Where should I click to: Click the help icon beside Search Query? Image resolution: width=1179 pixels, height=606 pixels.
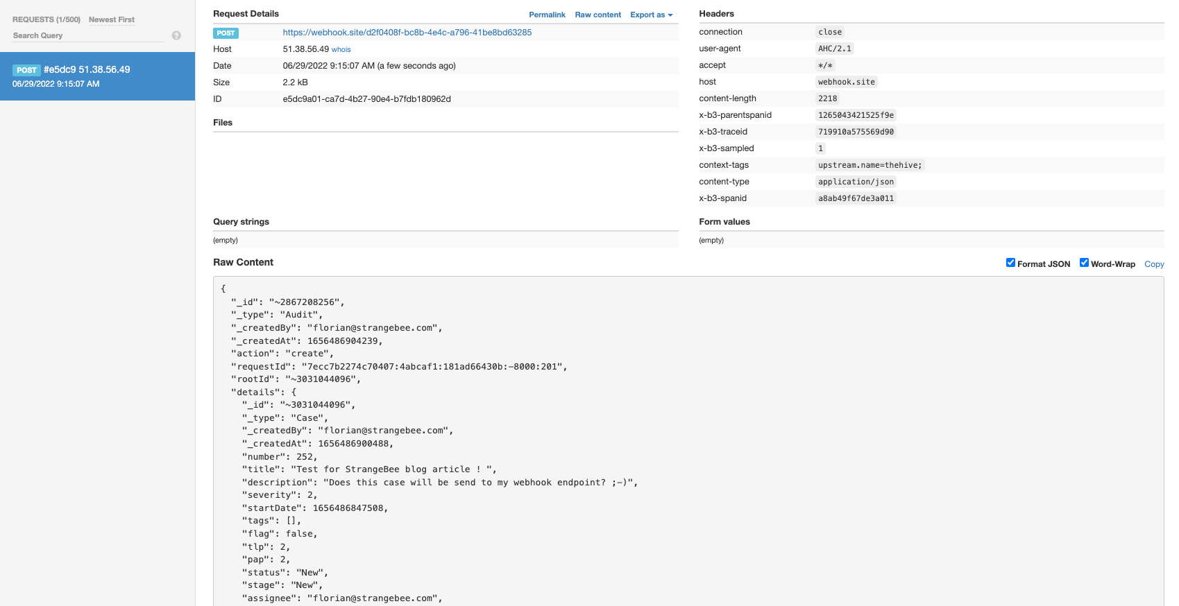(x=176, y=35)
